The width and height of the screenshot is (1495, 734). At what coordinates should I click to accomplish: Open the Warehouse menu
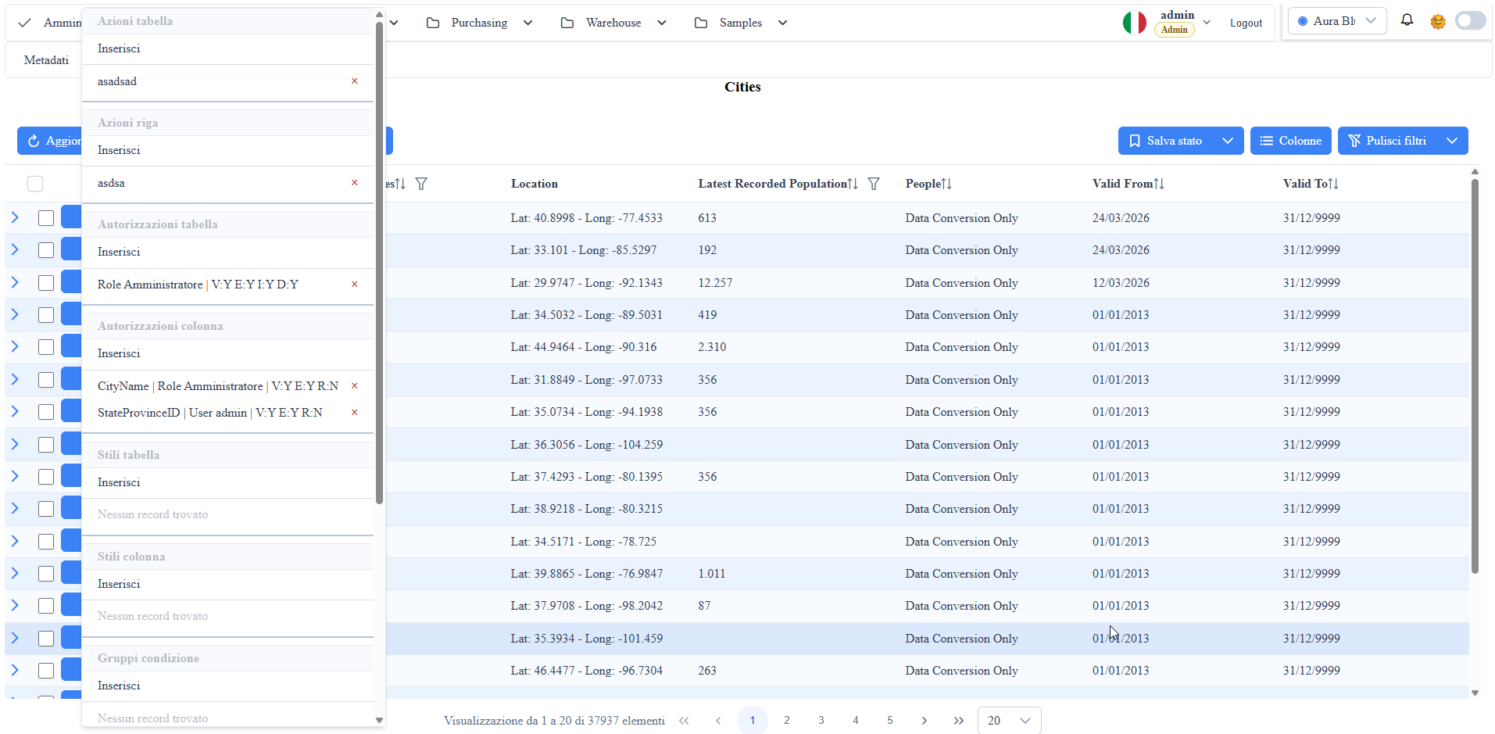pos(613,23)
